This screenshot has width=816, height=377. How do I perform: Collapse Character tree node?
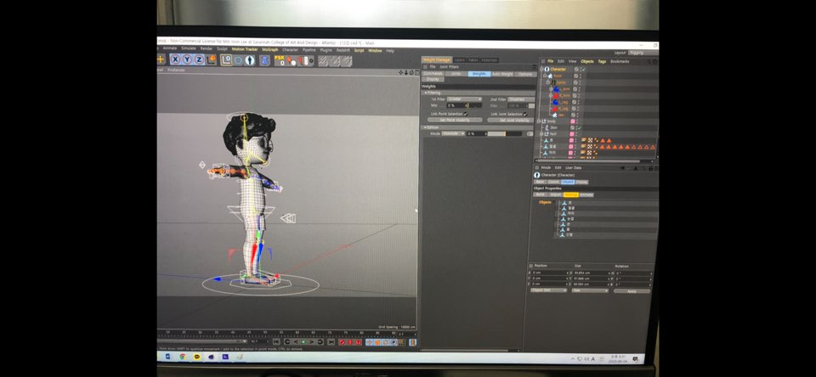pos(541,69)
